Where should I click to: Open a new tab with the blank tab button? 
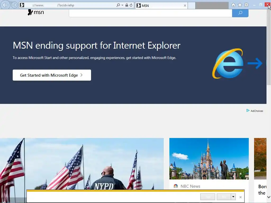pos(192,6)
